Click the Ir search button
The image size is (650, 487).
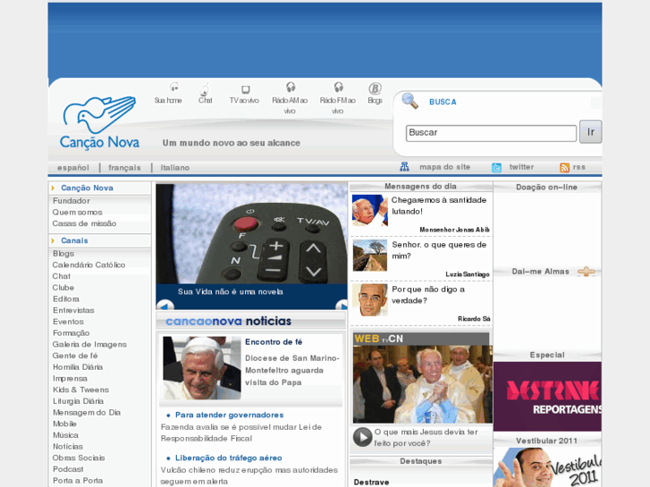(590, 131)
